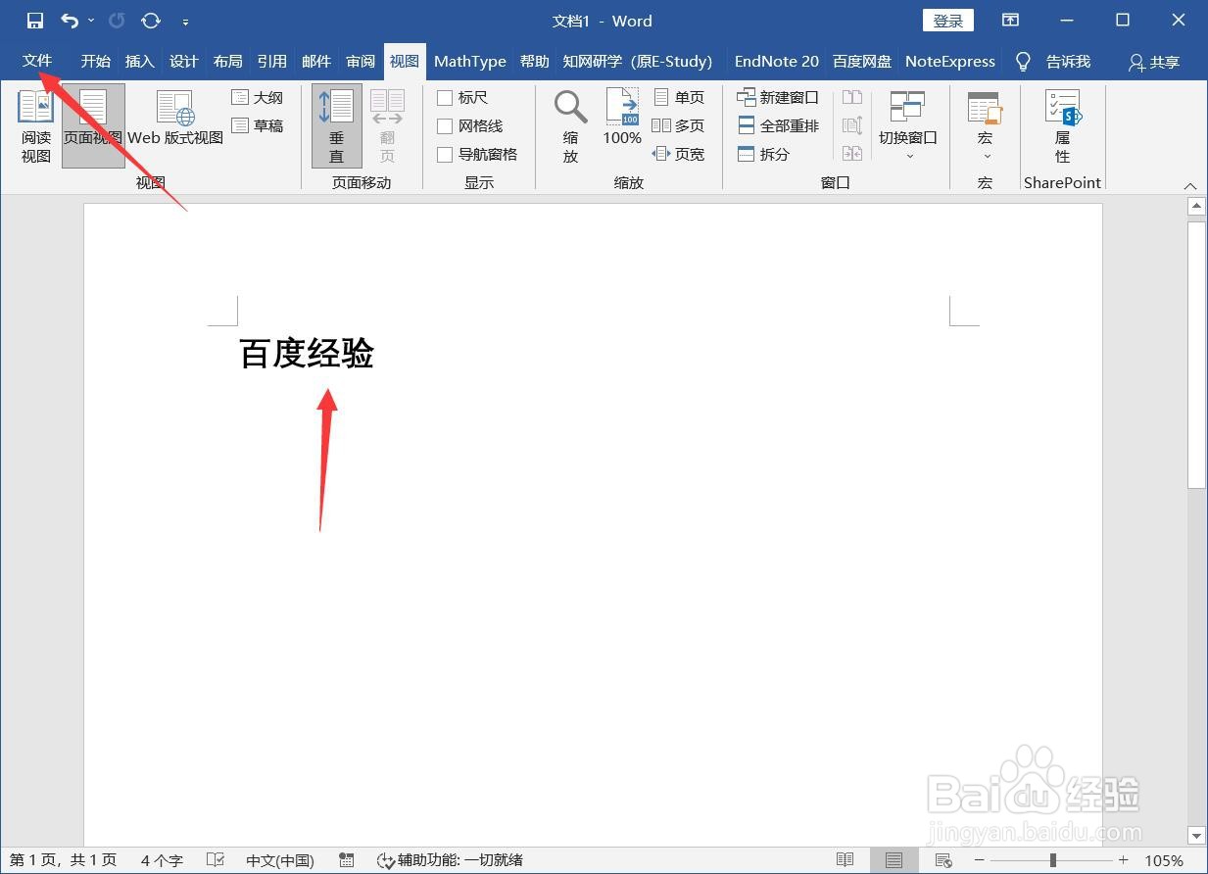
Task: Click the 共享 share button
Action: 1153,62
